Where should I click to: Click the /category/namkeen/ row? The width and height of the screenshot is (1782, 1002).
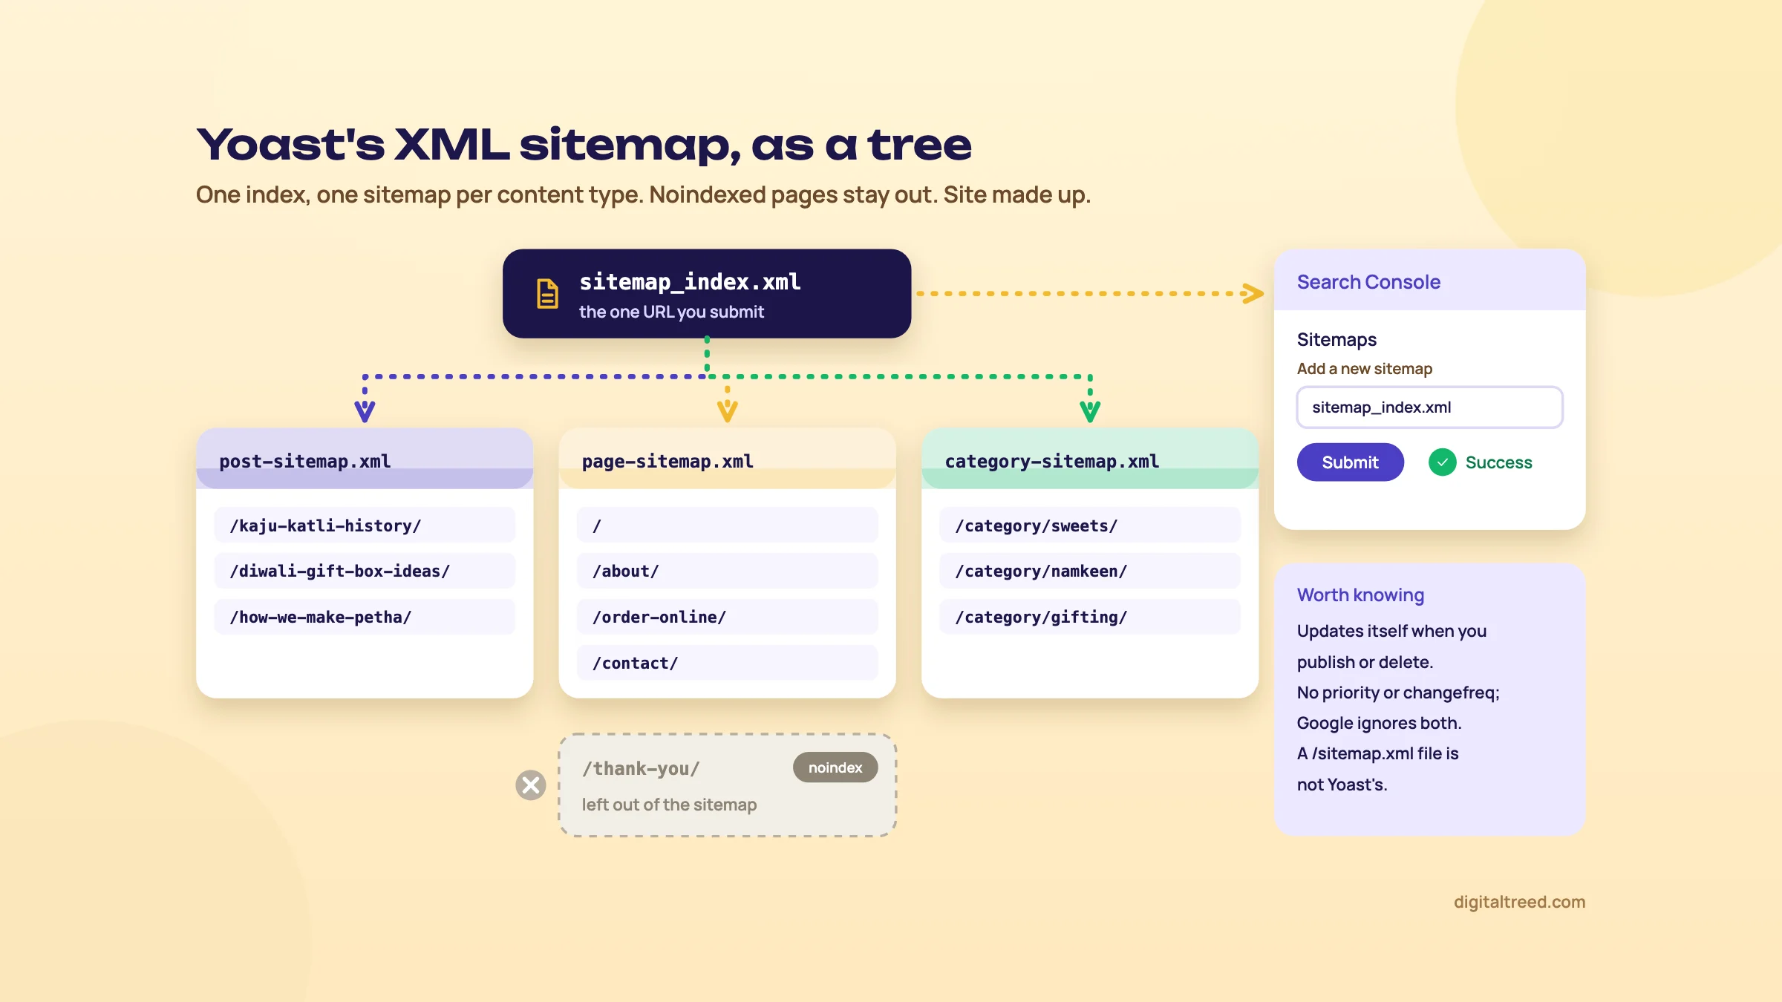point(1089,572)
